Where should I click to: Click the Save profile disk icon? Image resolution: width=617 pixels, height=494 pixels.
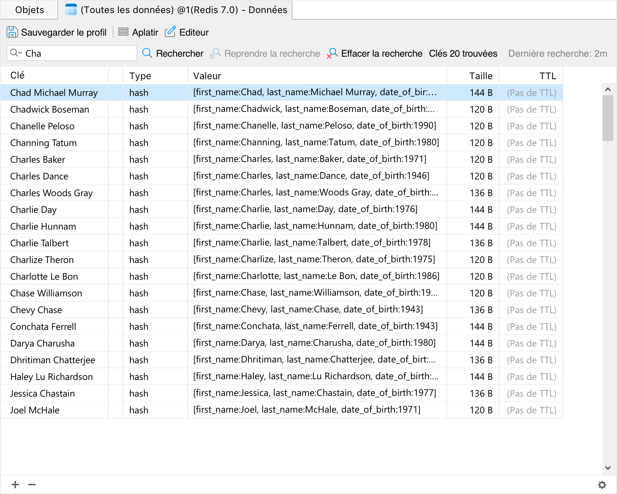point(12,32)
